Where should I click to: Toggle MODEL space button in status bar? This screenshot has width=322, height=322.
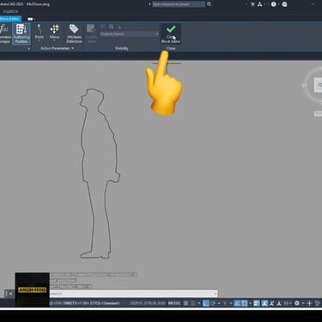click(x=174, y=303)
